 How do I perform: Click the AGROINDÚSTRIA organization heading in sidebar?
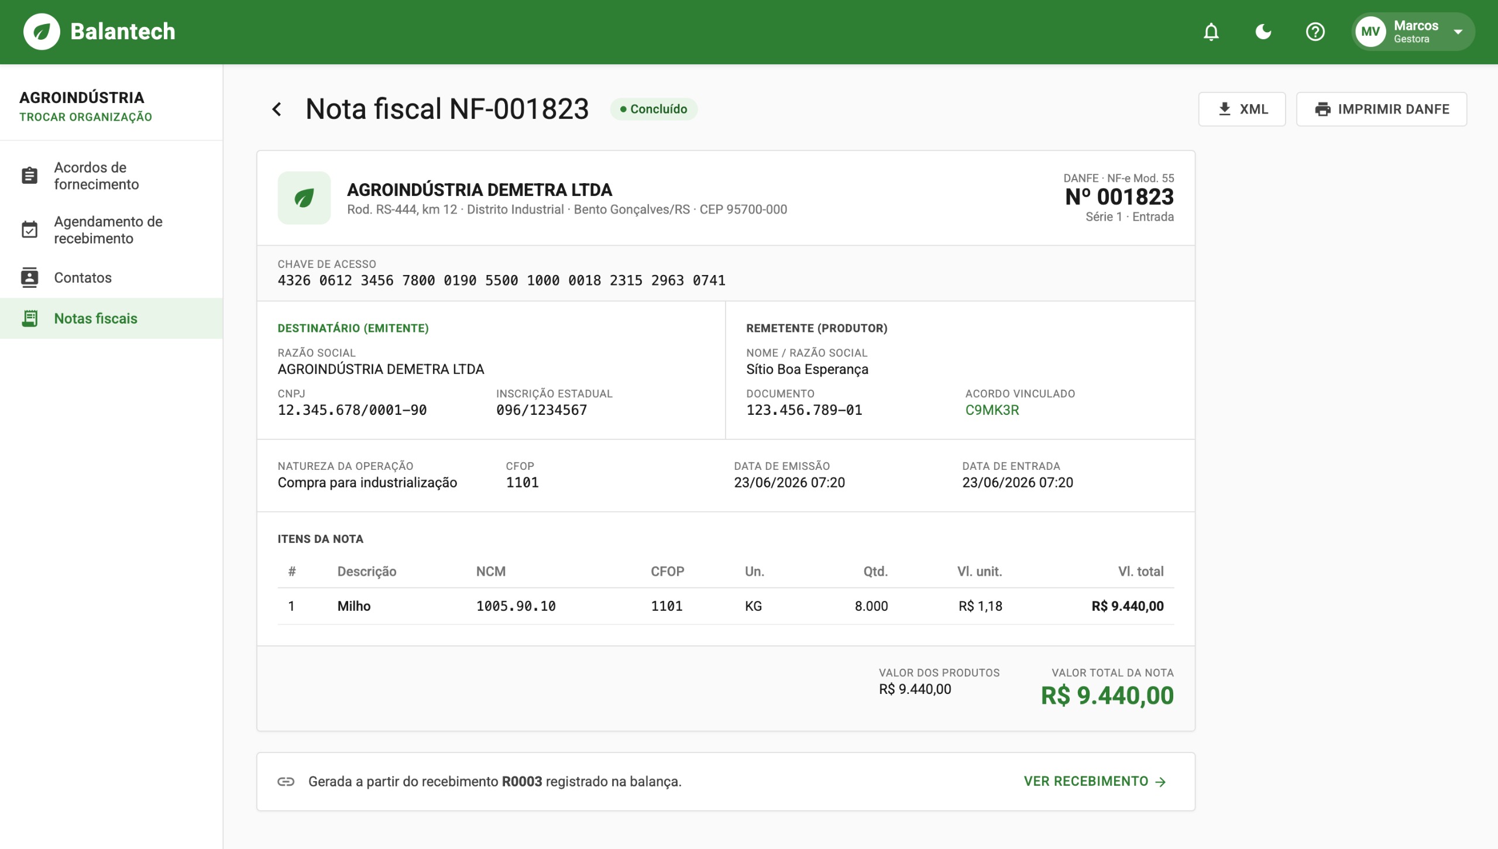(82, 98)
